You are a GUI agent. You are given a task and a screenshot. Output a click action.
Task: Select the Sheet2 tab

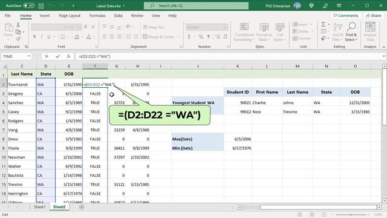pos(59,207)
